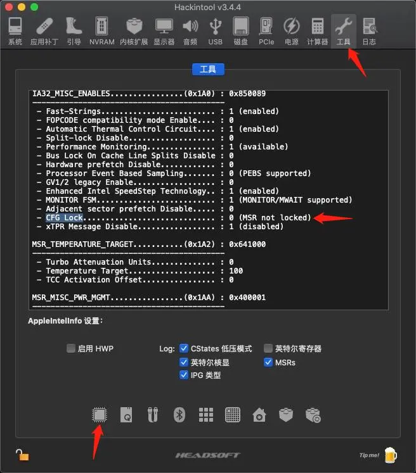Uncheck the CStates 低压模式 checkbox
416x473 pixels.
[x=184, y=348]
